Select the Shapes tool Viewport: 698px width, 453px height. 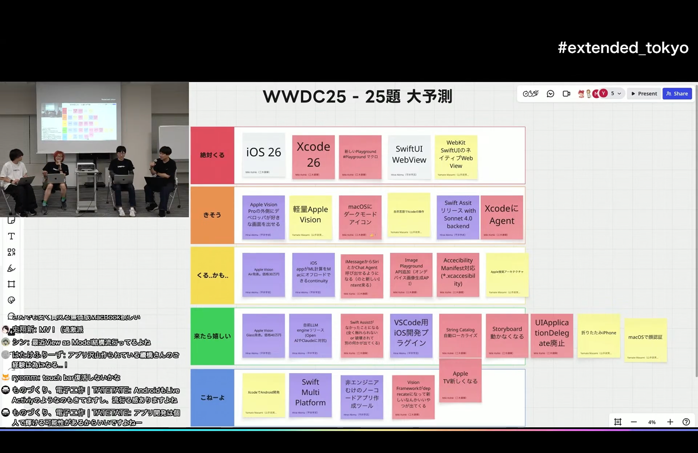pyautogui.click(x=11, y=252)
